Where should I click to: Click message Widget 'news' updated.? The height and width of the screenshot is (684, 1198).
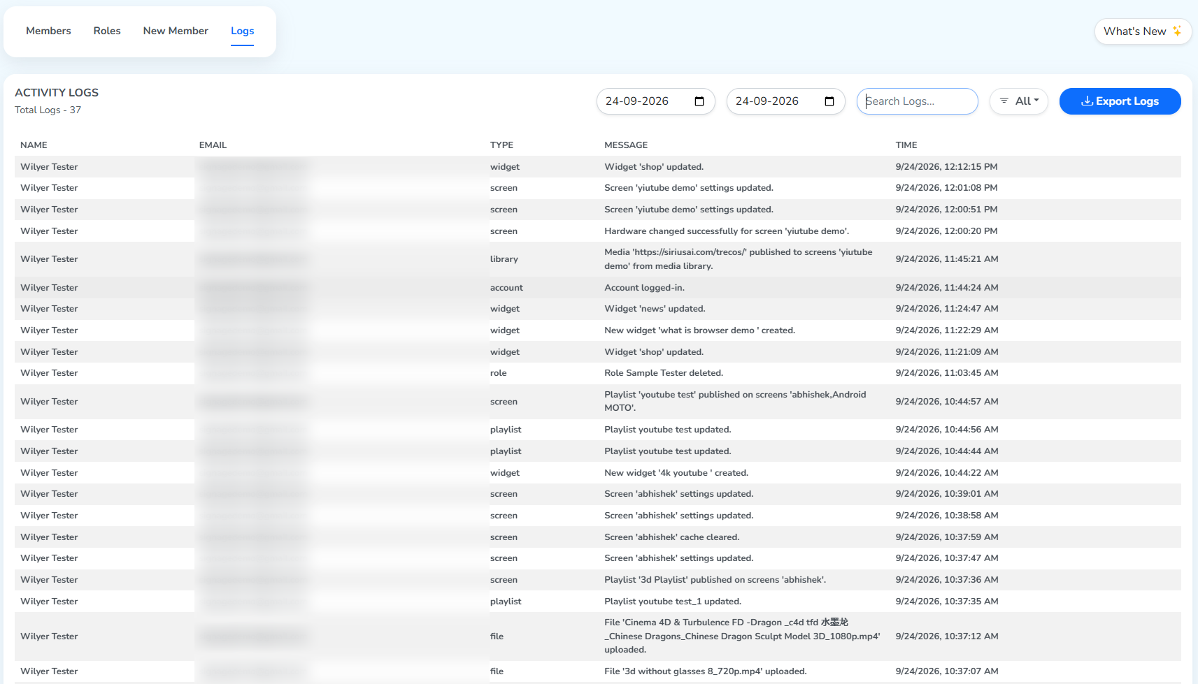tap(655, 309)
